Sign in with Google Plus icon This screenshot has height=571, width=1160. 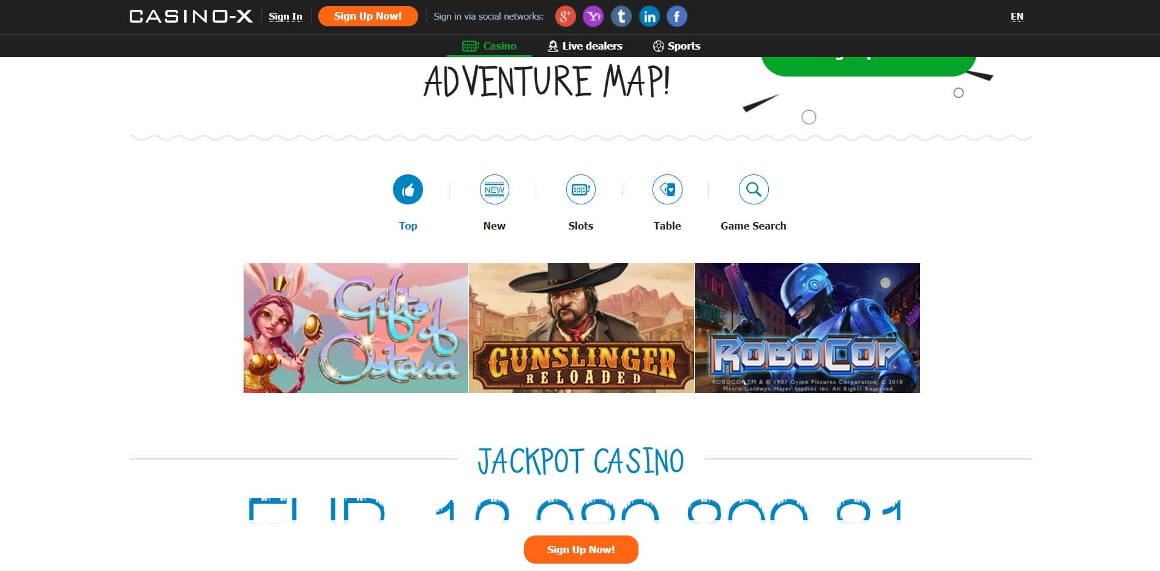pyautogui.click(x=565, y=17)
